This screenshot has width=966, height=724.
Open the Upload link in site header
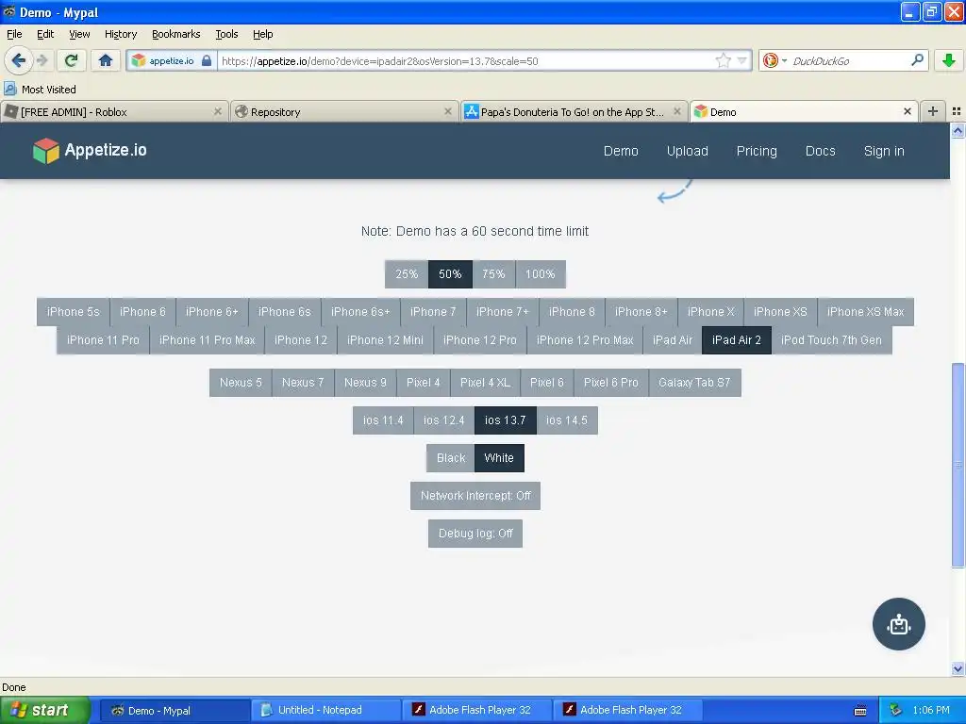pyautogui.click(x=687, y=151)
